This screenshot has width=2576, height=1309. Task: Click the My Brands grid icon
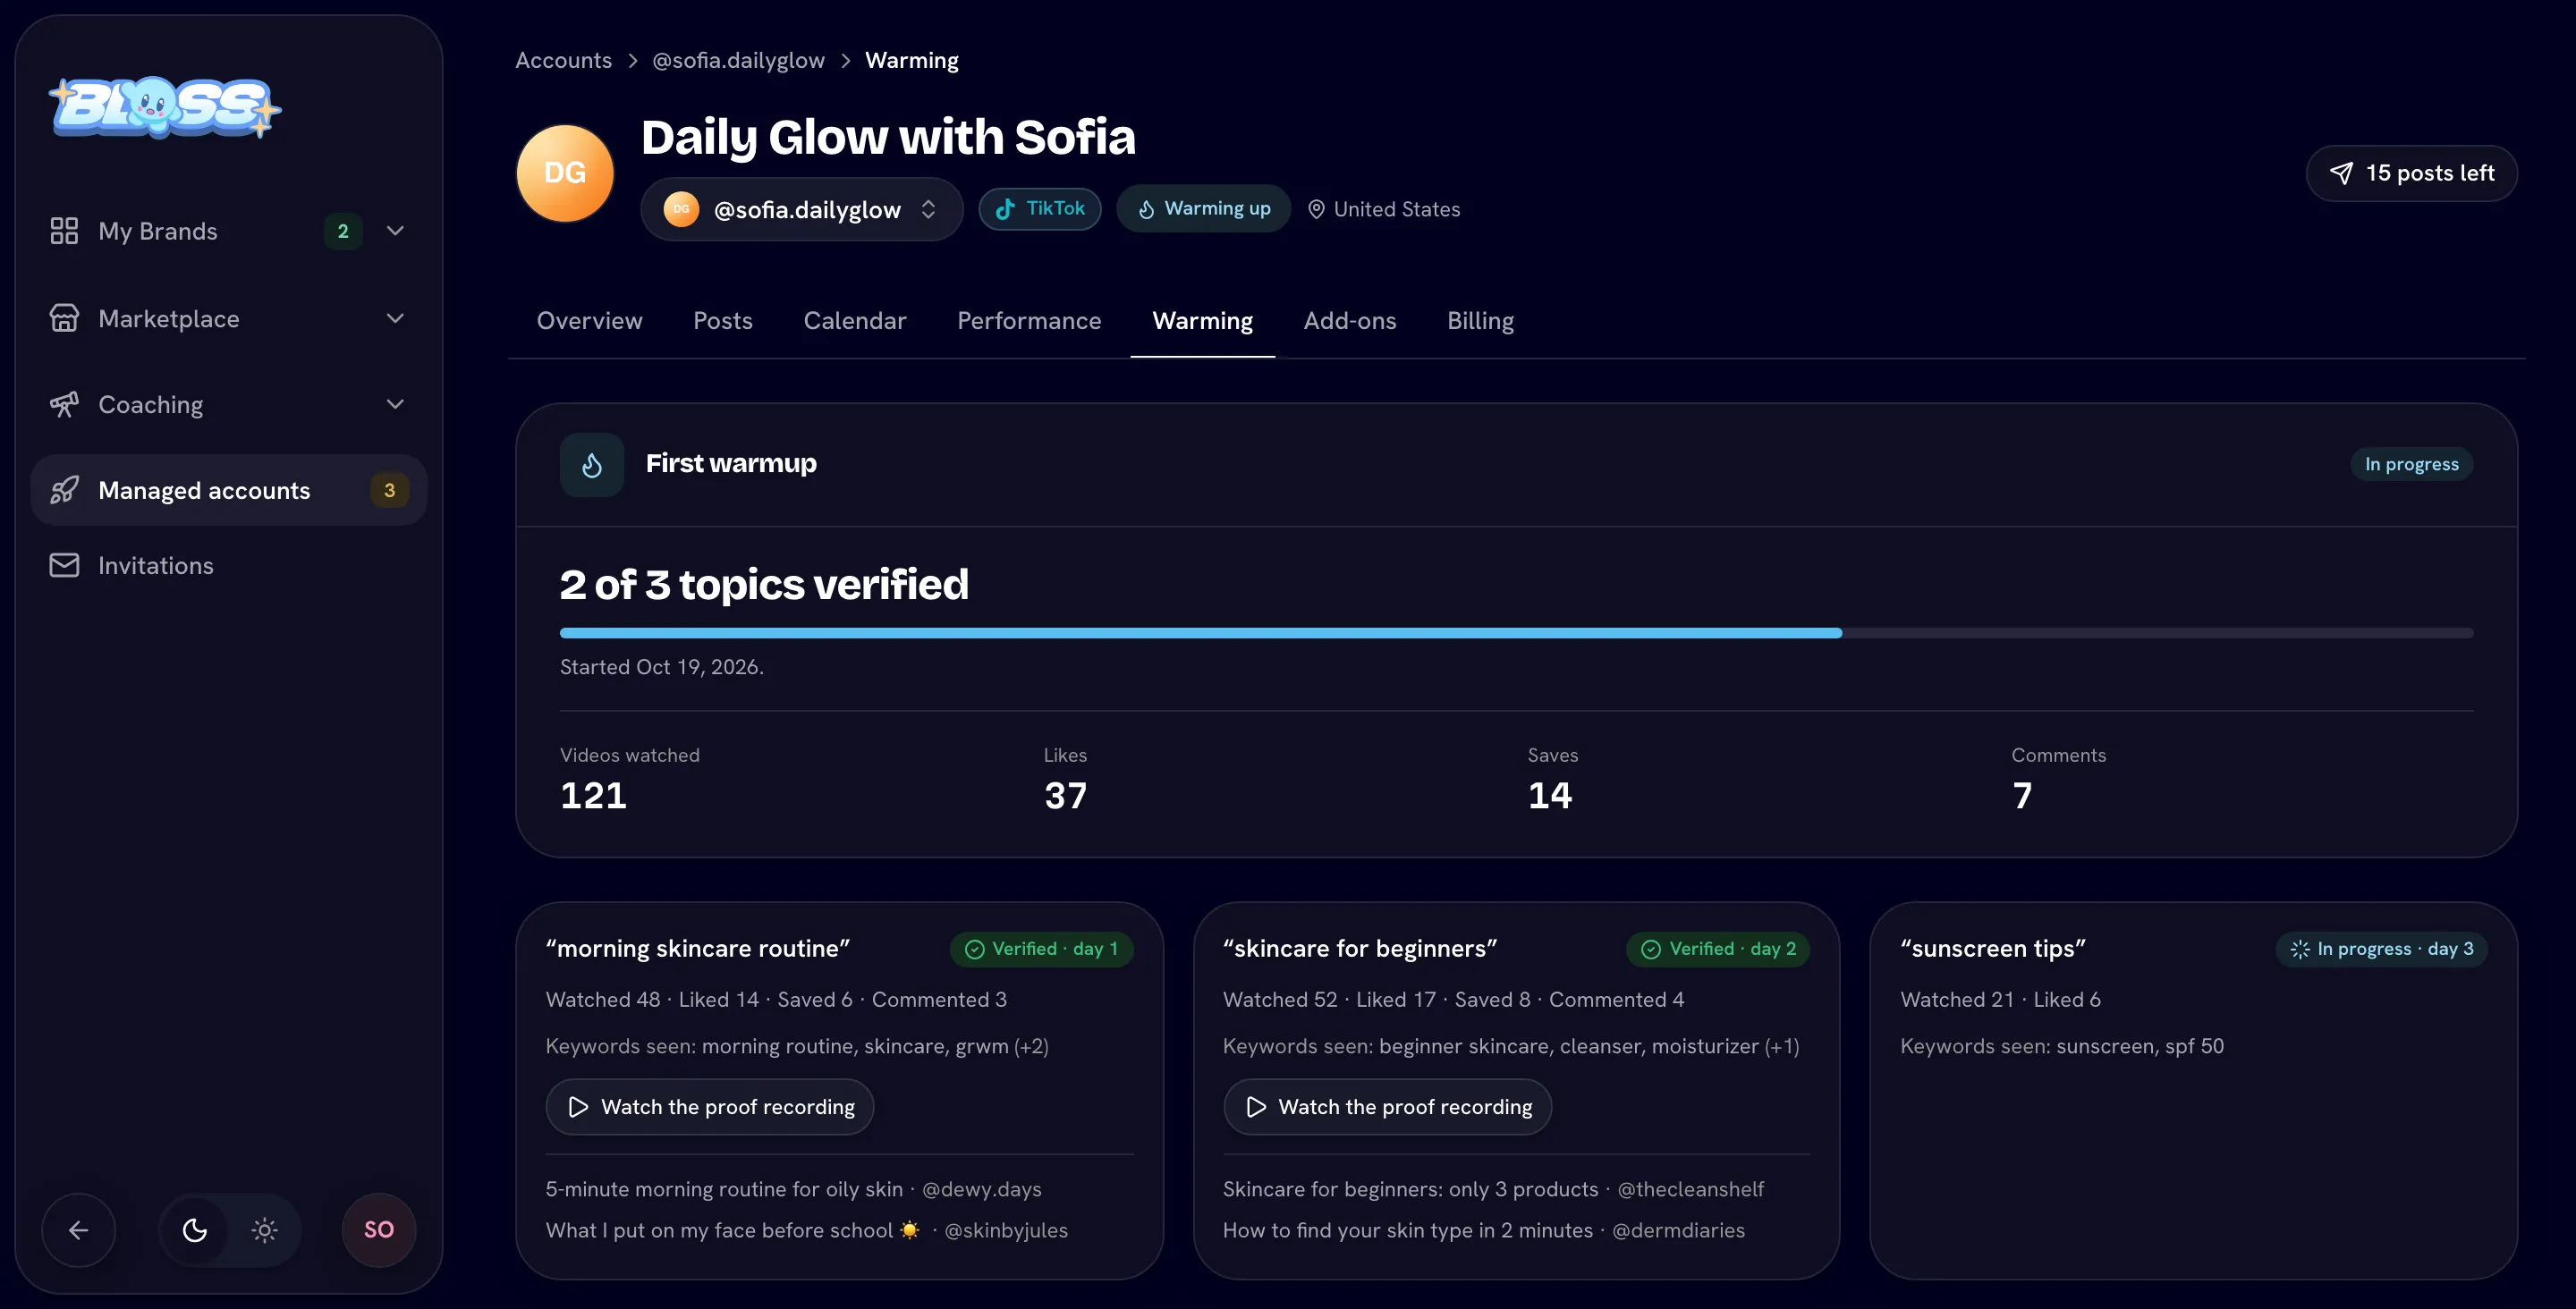[x=64, y=231]
